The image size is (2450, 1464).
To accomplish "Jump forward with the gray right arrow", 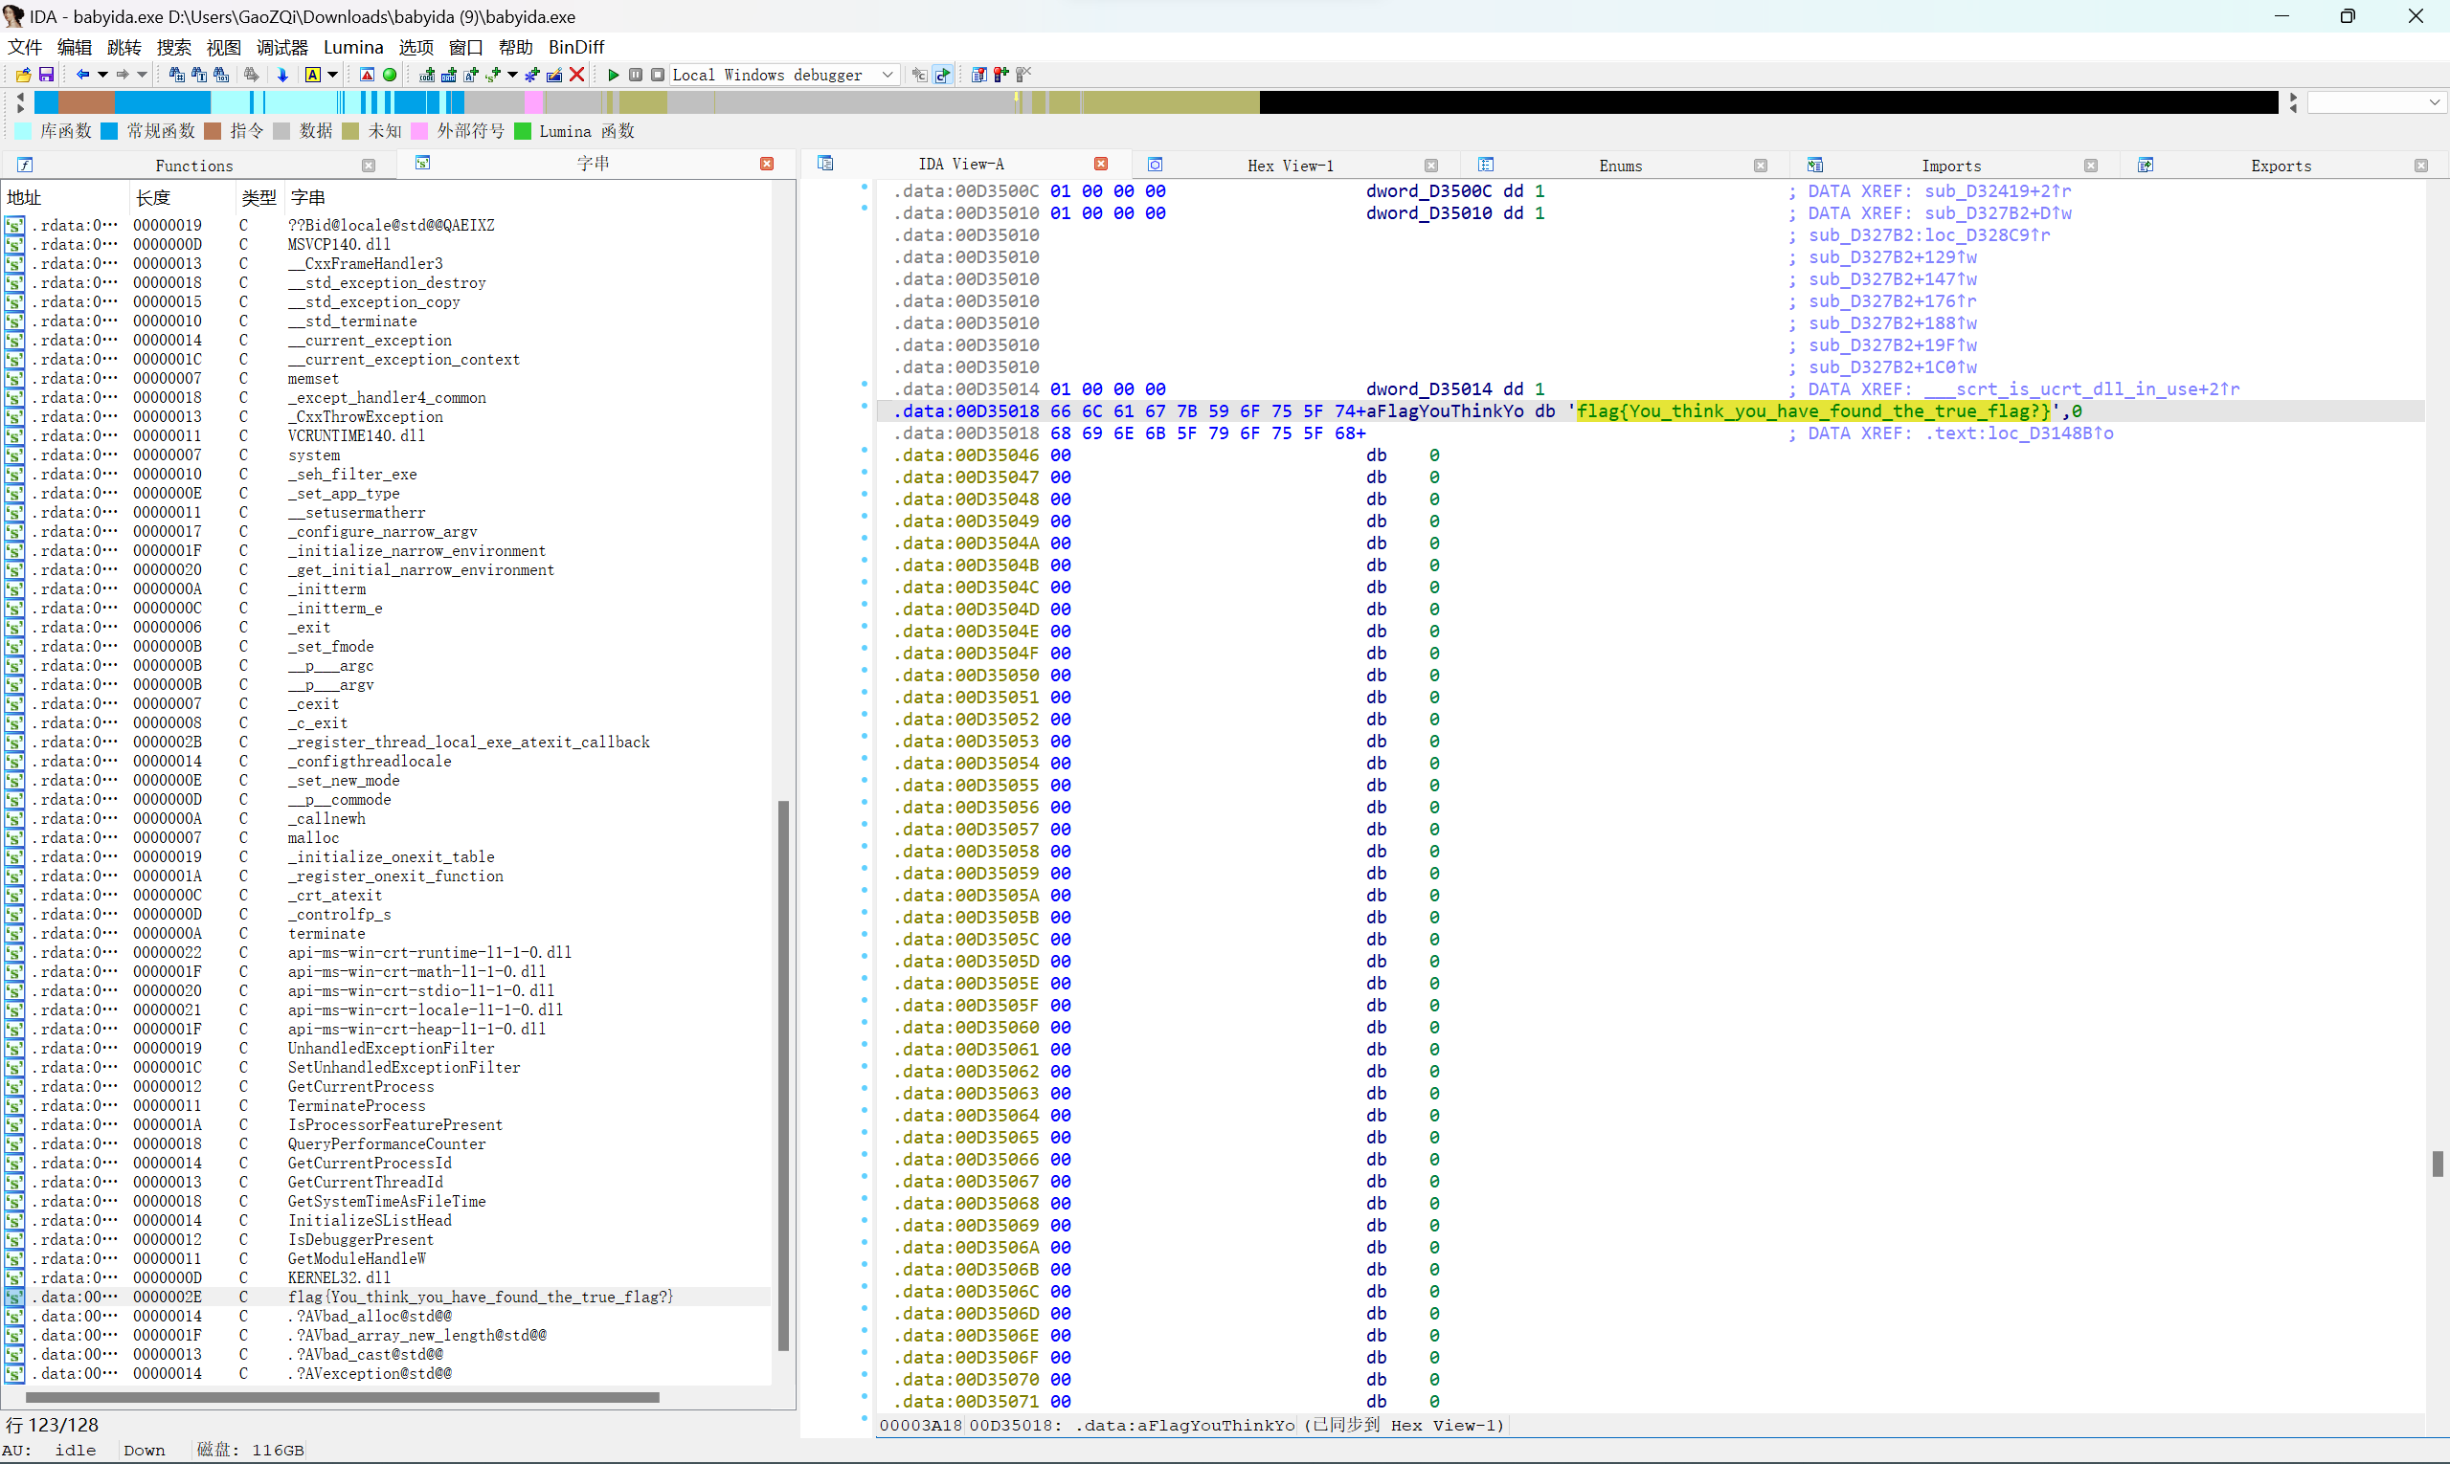I will coord(123,75).
